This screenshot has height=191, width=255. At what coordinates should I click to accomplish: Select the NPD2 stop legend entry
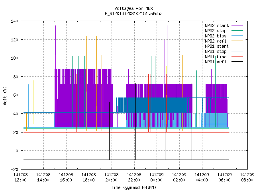(216, 31)
